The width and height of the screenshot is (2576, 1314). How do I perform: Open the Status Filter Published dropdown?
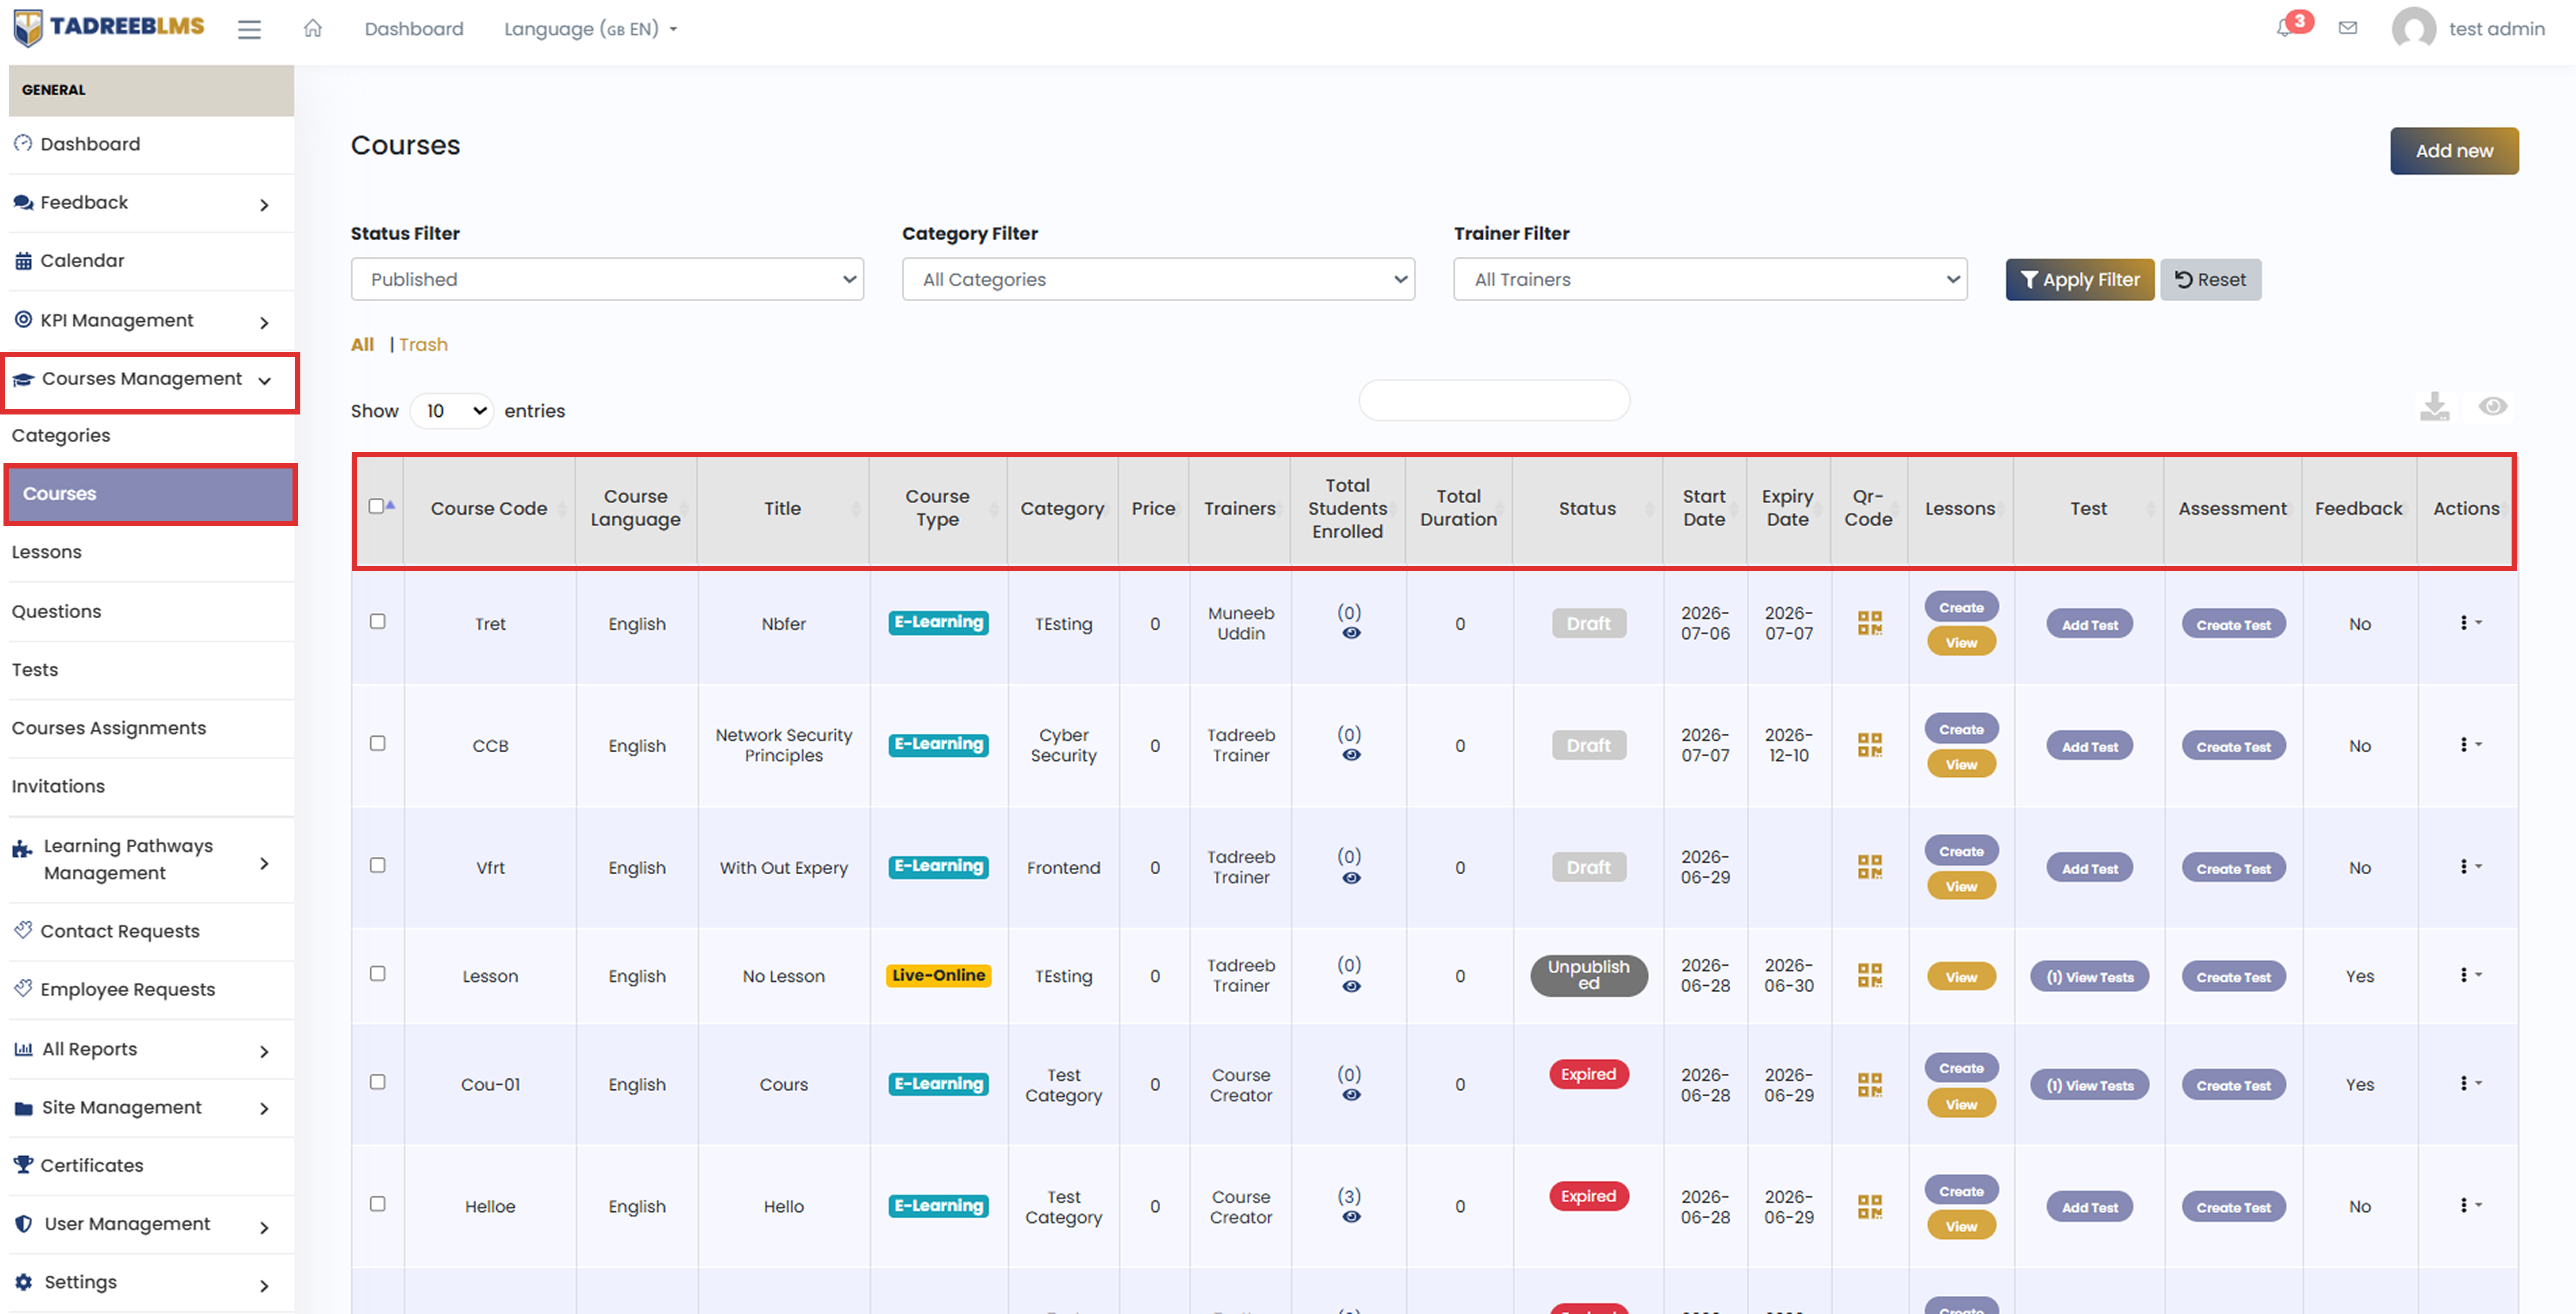607,279
